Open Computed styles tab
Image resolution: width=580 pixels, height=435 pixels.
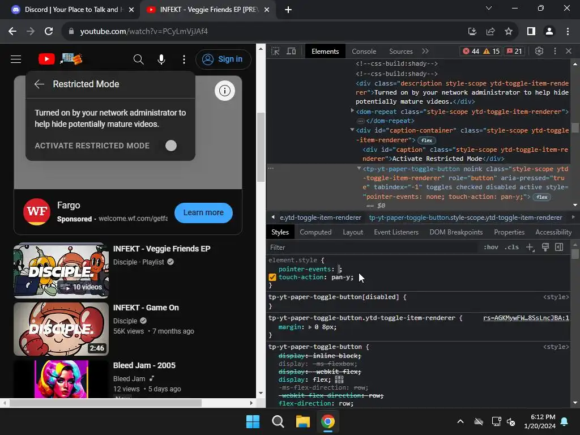(x=315, y=232)
